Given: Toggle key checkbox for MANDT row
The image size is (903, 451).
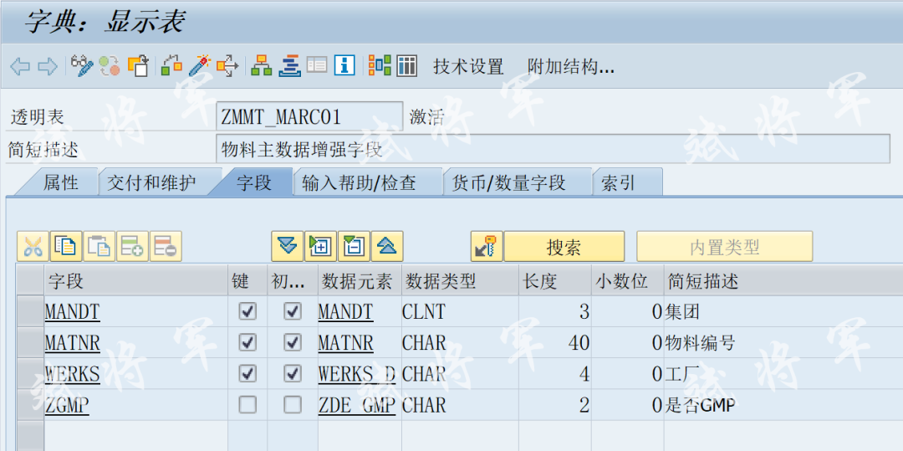Looking at the screenshot, I should [x=247, y=312].
